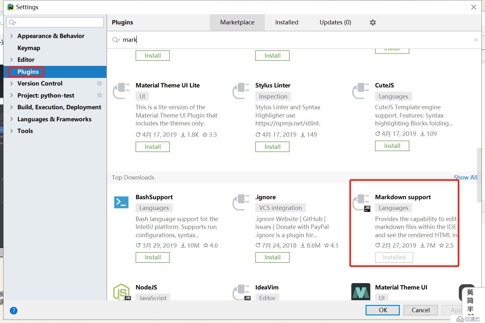Click the magnifier icon in plugin search
The height and width of the screenshot is (323, 485).
click(116, 40)
